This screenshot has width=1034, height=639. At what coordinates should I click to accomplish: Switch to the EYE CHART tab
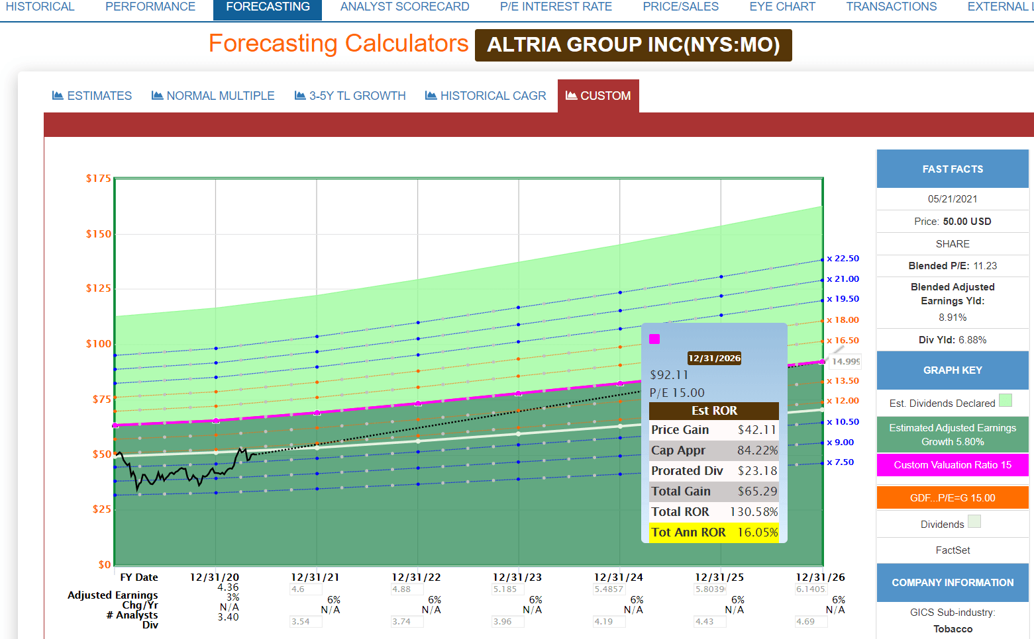click(782, 7)
